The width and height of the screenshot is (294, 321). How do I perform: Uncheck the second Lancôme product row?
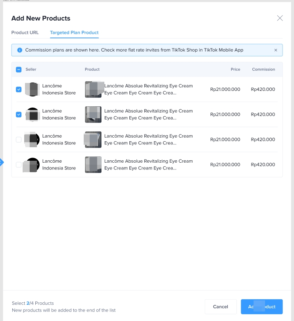coord(19,114)
